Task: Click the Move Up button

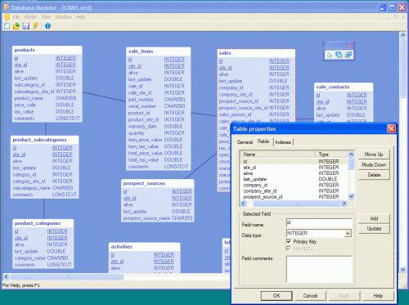Action: click(374, 155)
